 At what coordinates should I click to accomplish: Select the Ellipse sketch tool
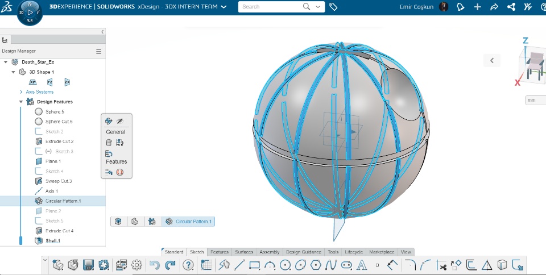pos(300,265)
